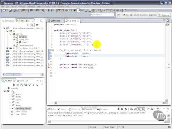Click Clear Console icon

(131, 109)
